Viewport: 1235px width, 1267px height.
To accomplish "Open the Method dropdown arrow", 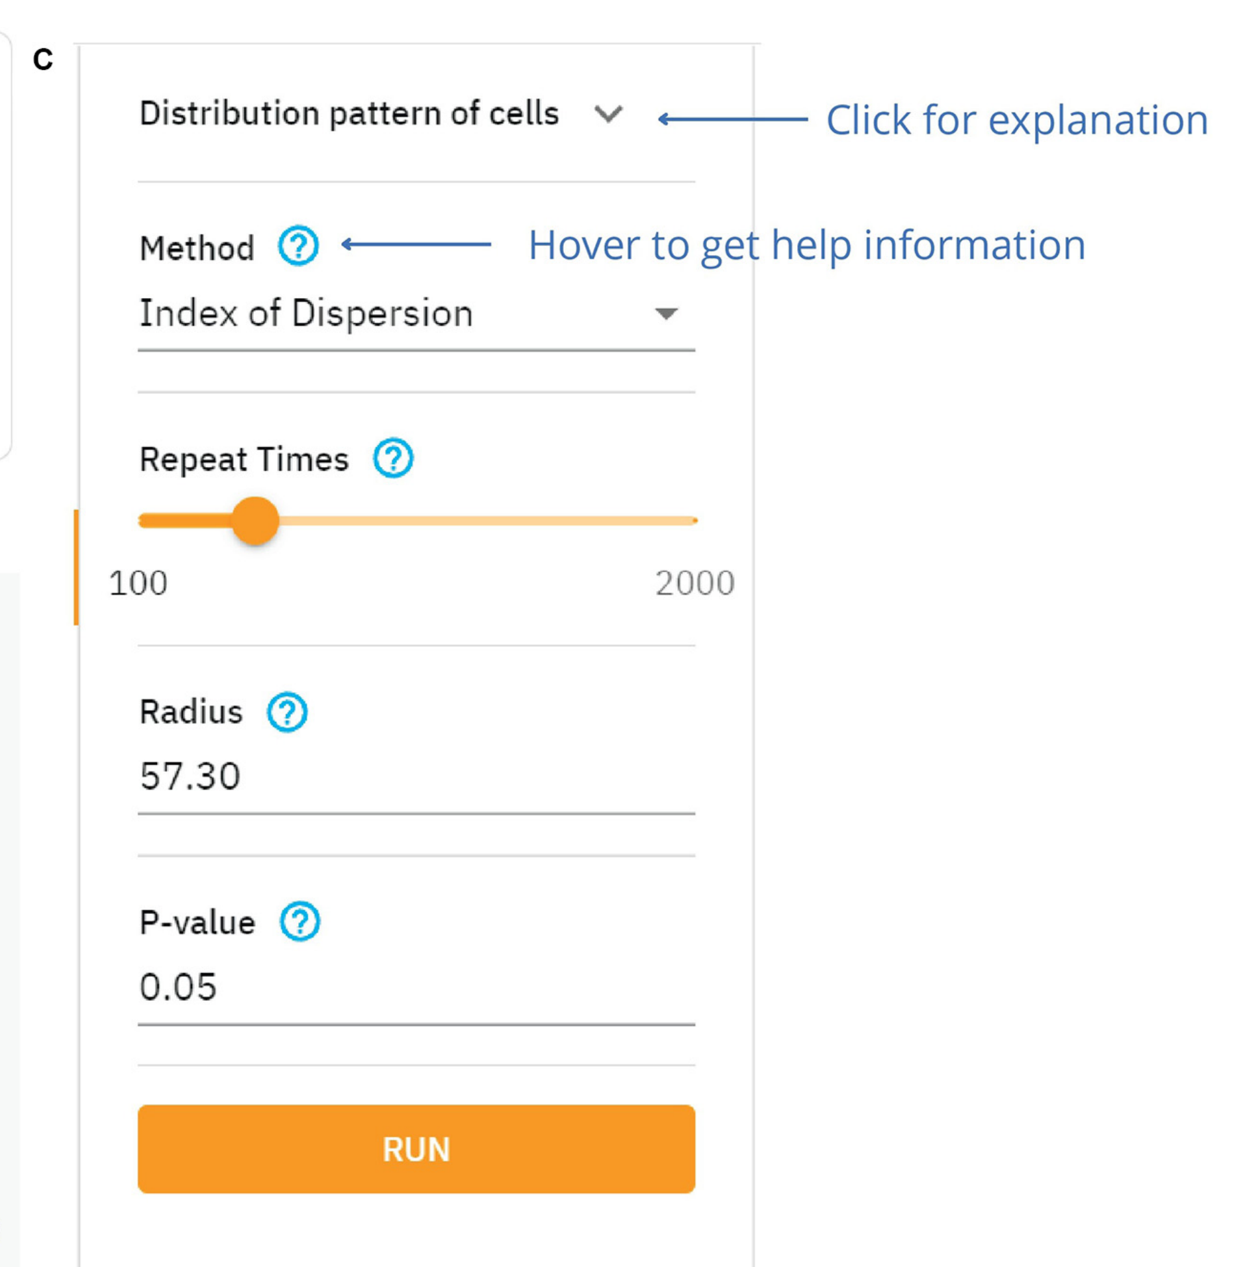I will (x=666, y=313).
